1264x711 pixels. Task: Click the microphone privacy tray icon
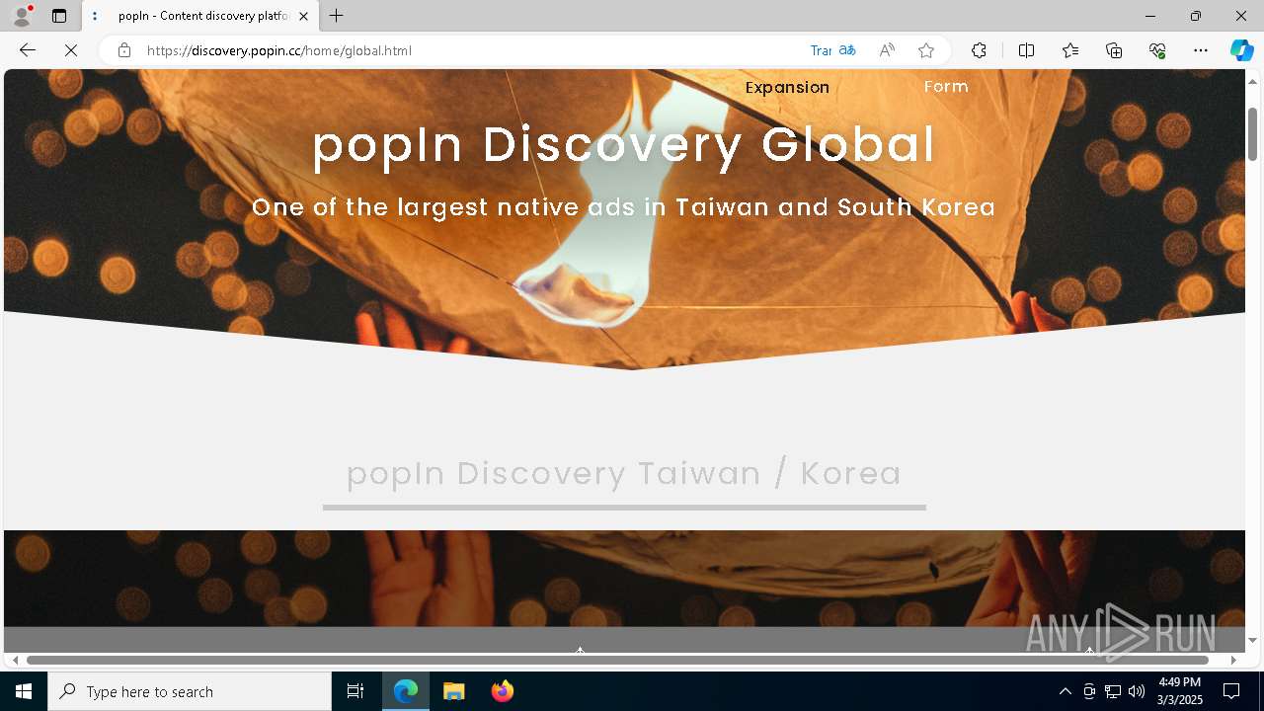[1089, 691]
